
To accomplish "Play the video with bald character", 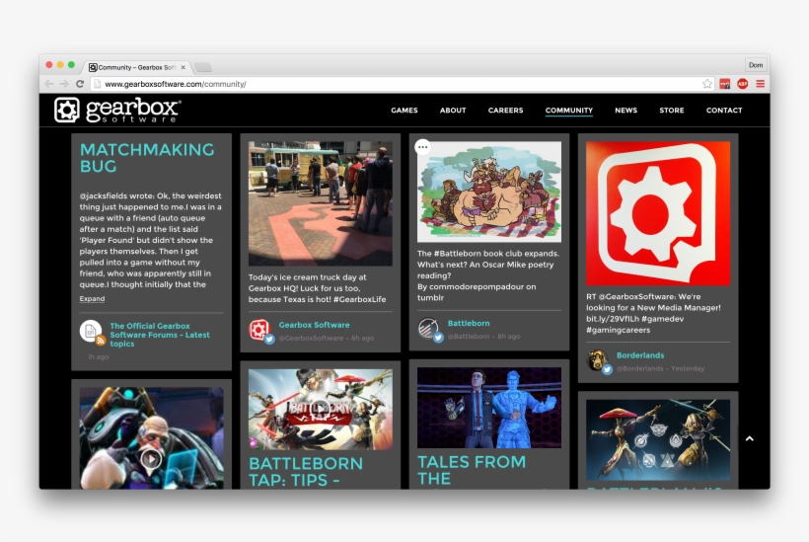I will pyautogui.click(x=151, y=458).
